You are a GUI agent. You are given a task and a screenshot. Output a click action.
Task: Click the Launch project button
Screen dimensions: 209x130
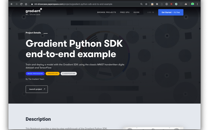[x=37, y=89]
